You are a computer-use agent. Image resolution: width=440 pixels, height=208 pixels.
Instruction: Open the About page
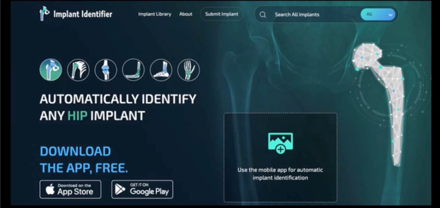tap(186, 14)
